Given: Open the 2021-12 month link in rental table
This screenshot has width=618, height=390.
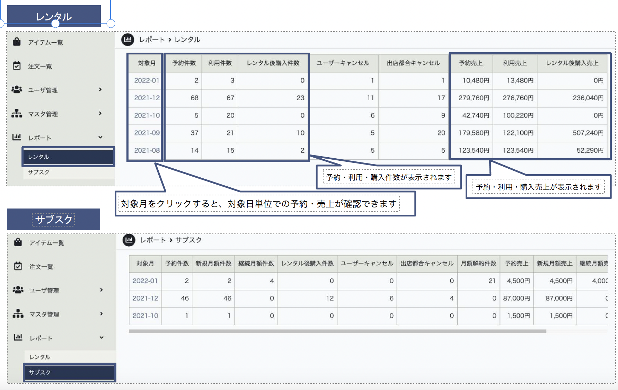Looking at the screenshot, I should 147,98.
